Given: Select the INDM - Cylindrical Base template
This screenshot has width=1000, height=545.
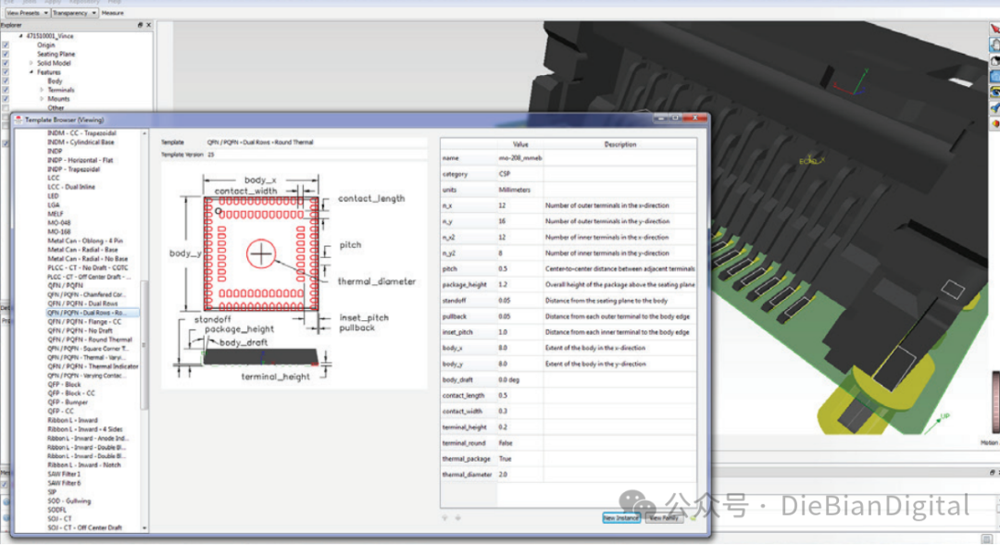Looking at the screenshot, I should pyautogui.click(x=81, y=142).
